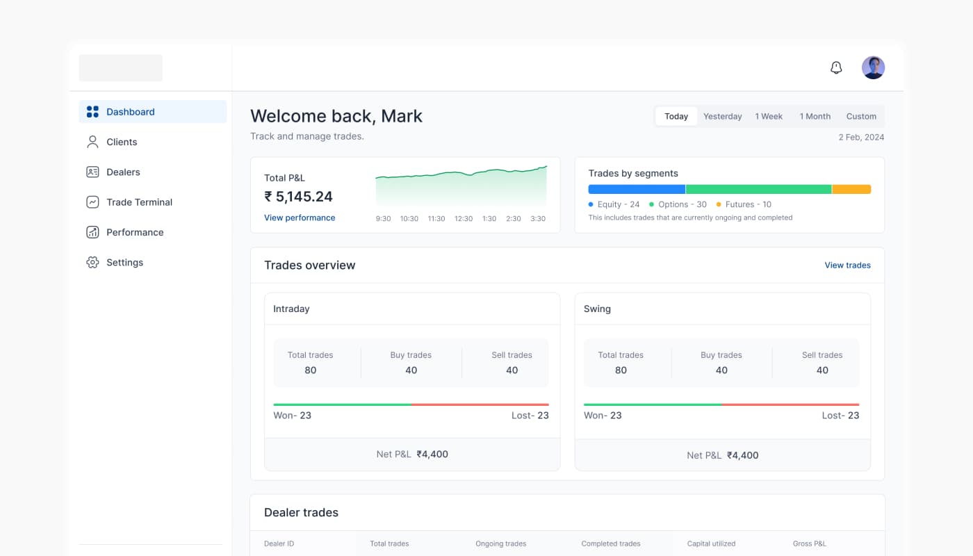Click the Trades by segments title

click(x=633, y=174)
